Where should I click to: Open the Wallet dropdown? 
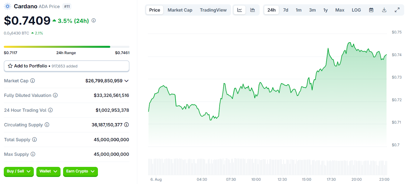tap(48, 171)
